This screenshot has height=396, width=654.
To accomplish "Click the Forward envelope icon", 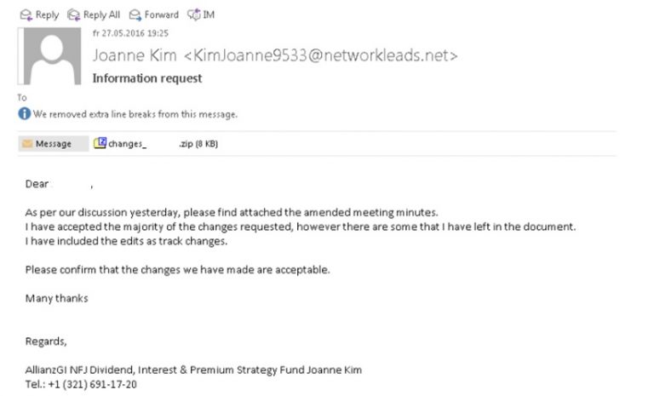I will (136, 14).
